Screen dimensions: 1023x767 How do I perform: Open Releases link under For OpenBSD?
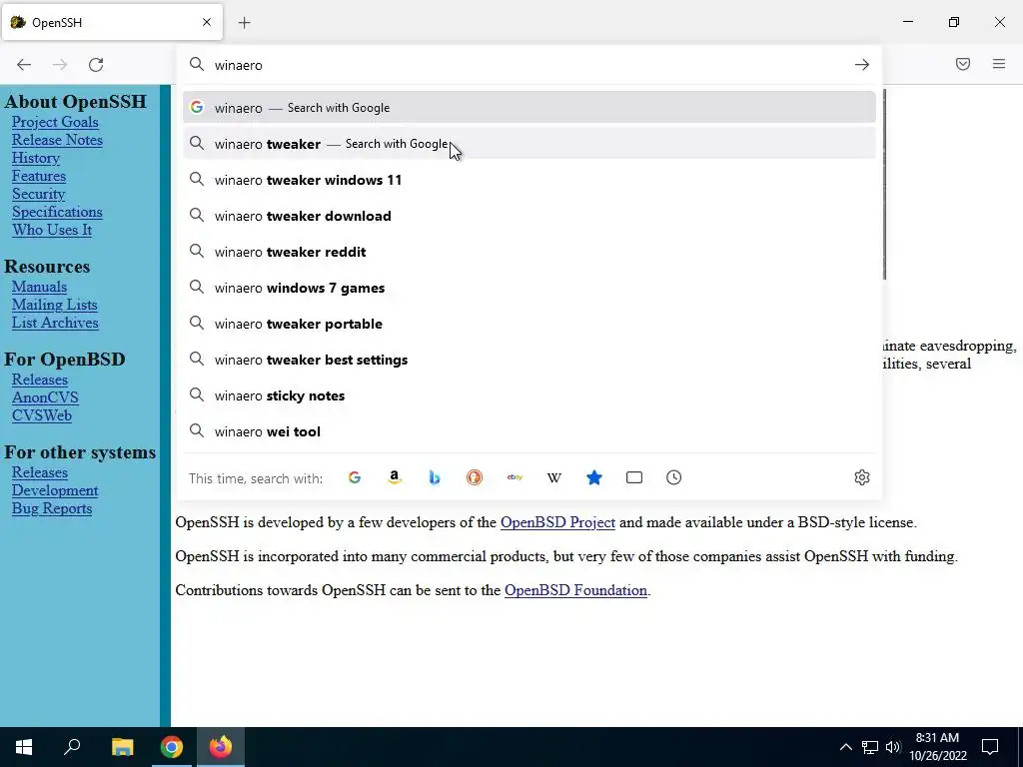(40, 380)
